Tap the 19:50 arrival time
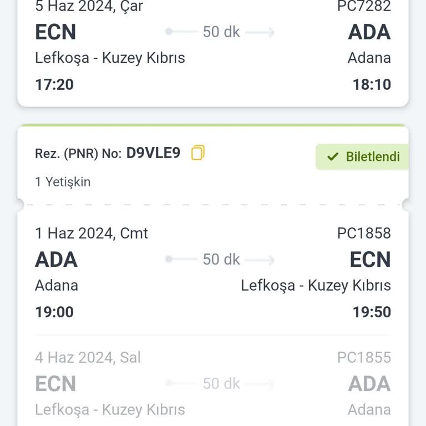426x426 pixels. click(372, 312)
